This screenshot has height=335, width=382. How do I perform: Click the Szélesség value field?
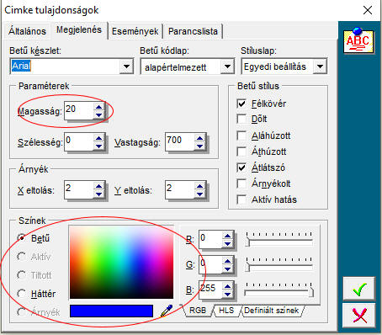point(79,142)
